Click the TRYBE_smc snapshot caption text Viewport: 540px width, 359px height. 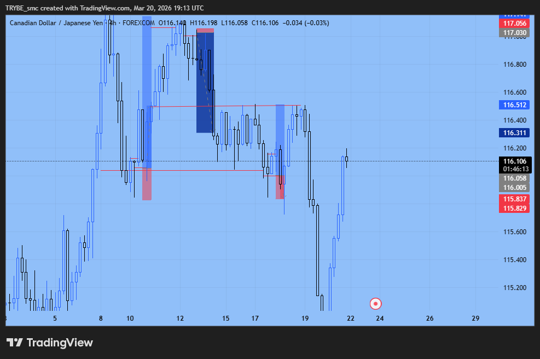tap(104, 8)
